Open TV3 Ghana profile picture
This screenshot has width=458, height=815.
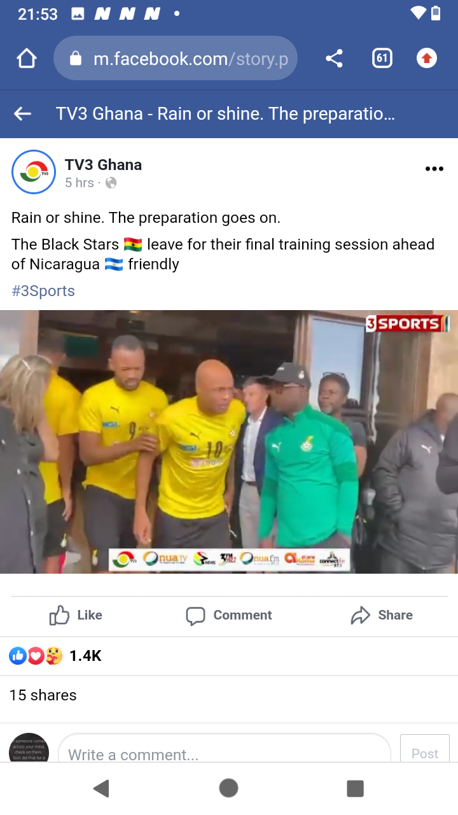pos(34,172)
